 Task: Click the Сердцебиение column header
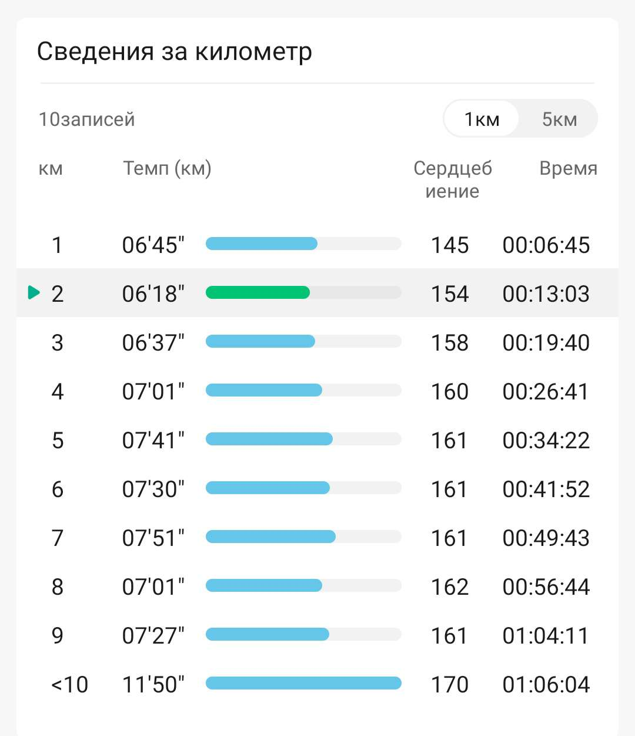coord(453,179)
